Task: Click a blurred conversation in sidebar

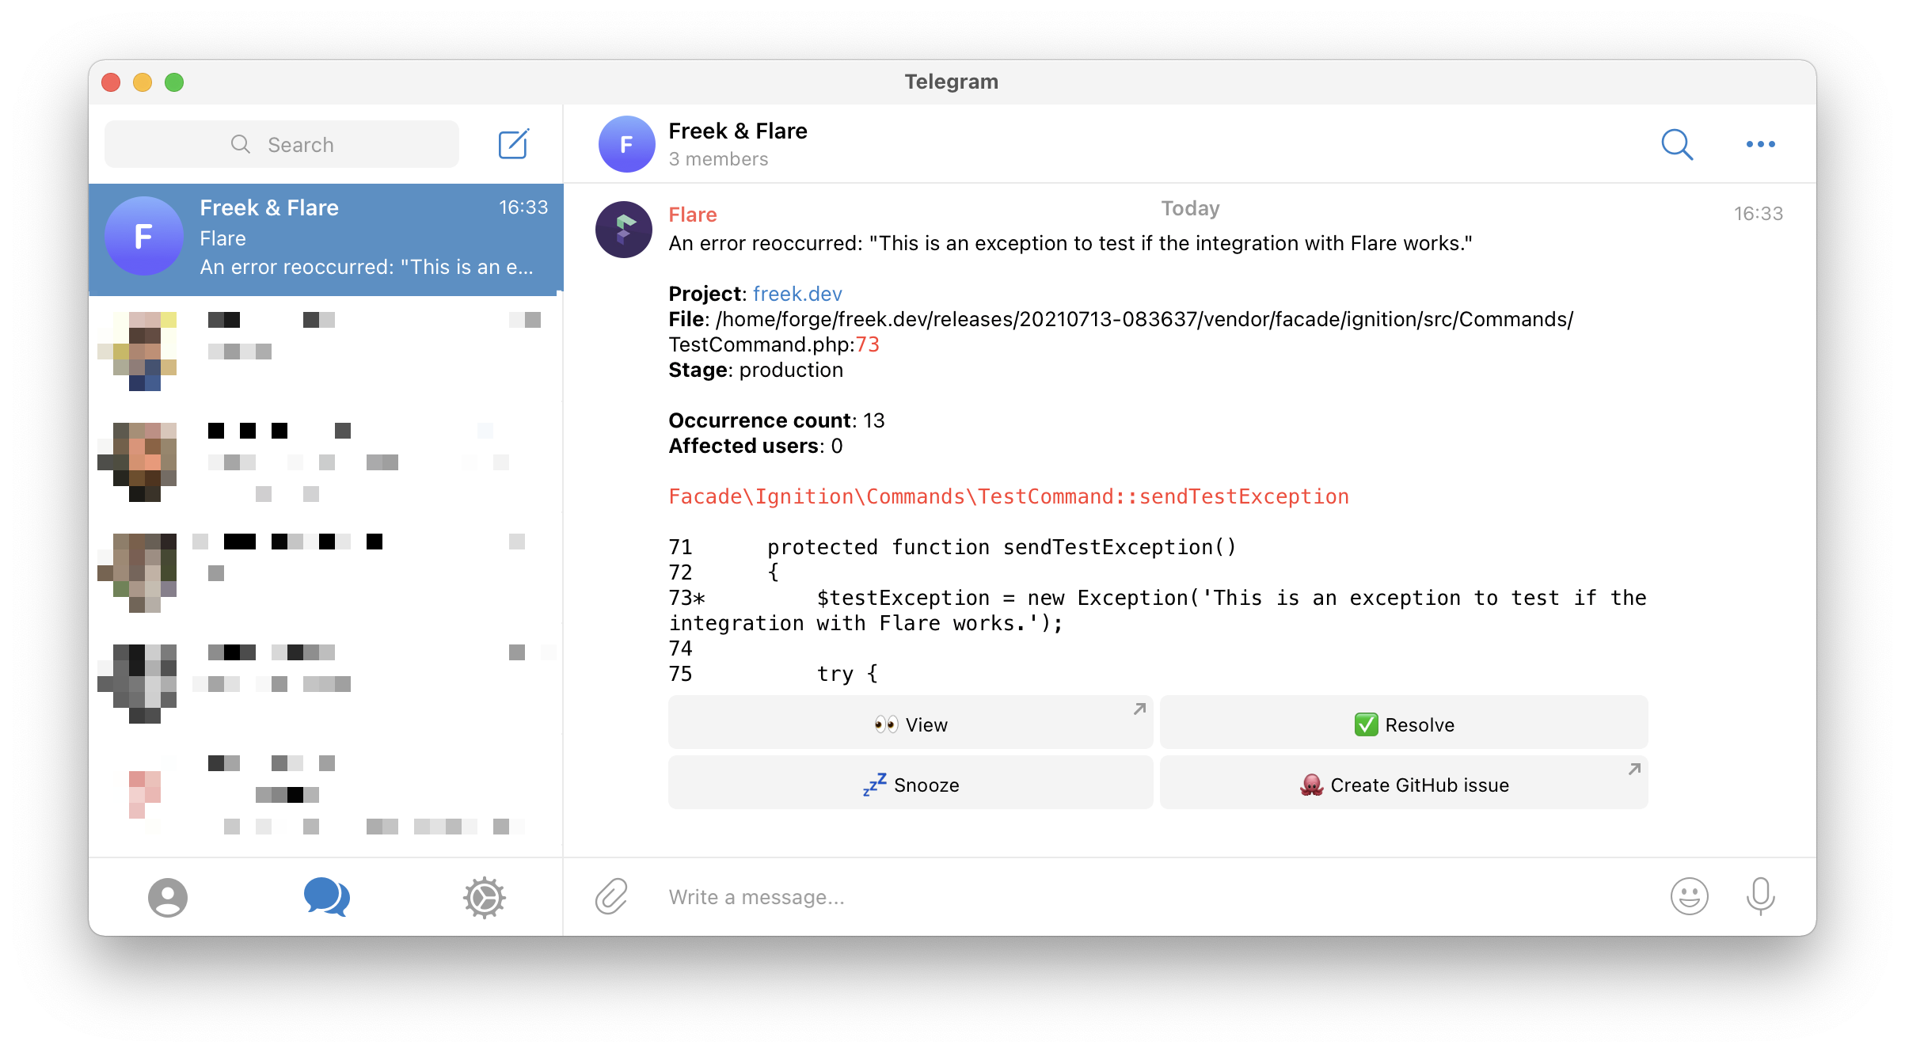Action: 329,349
